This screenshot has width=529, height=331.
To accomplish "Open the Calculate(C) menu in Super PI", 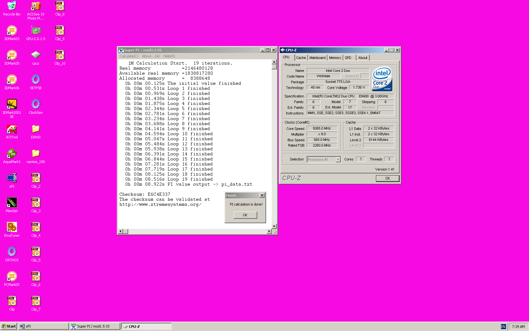I will click(x=129, y=56).
